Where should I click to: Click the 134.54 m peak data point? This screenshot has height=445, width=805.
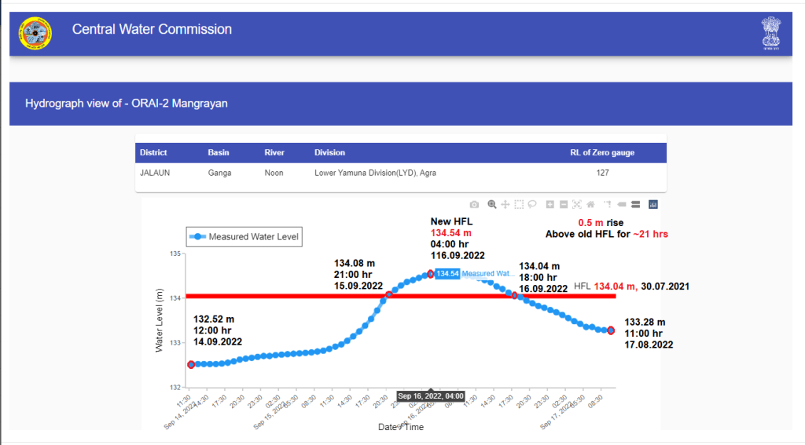tap(430, 274)
